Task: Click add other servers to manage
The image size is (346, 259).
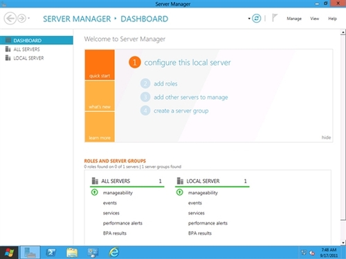Action: tap(191, 97)
